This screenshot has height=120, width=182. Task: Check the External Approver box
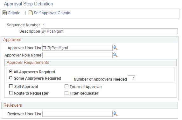coord(66,86)
